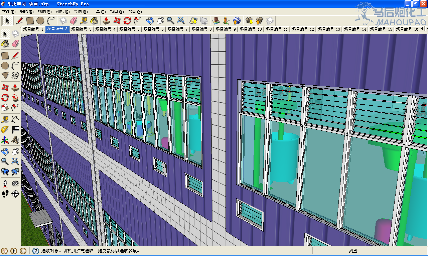Viewport: 428px width, 256px height.
Task: Activate the Follow Me tool in the left toolbar
Action: tap(15, 98)
